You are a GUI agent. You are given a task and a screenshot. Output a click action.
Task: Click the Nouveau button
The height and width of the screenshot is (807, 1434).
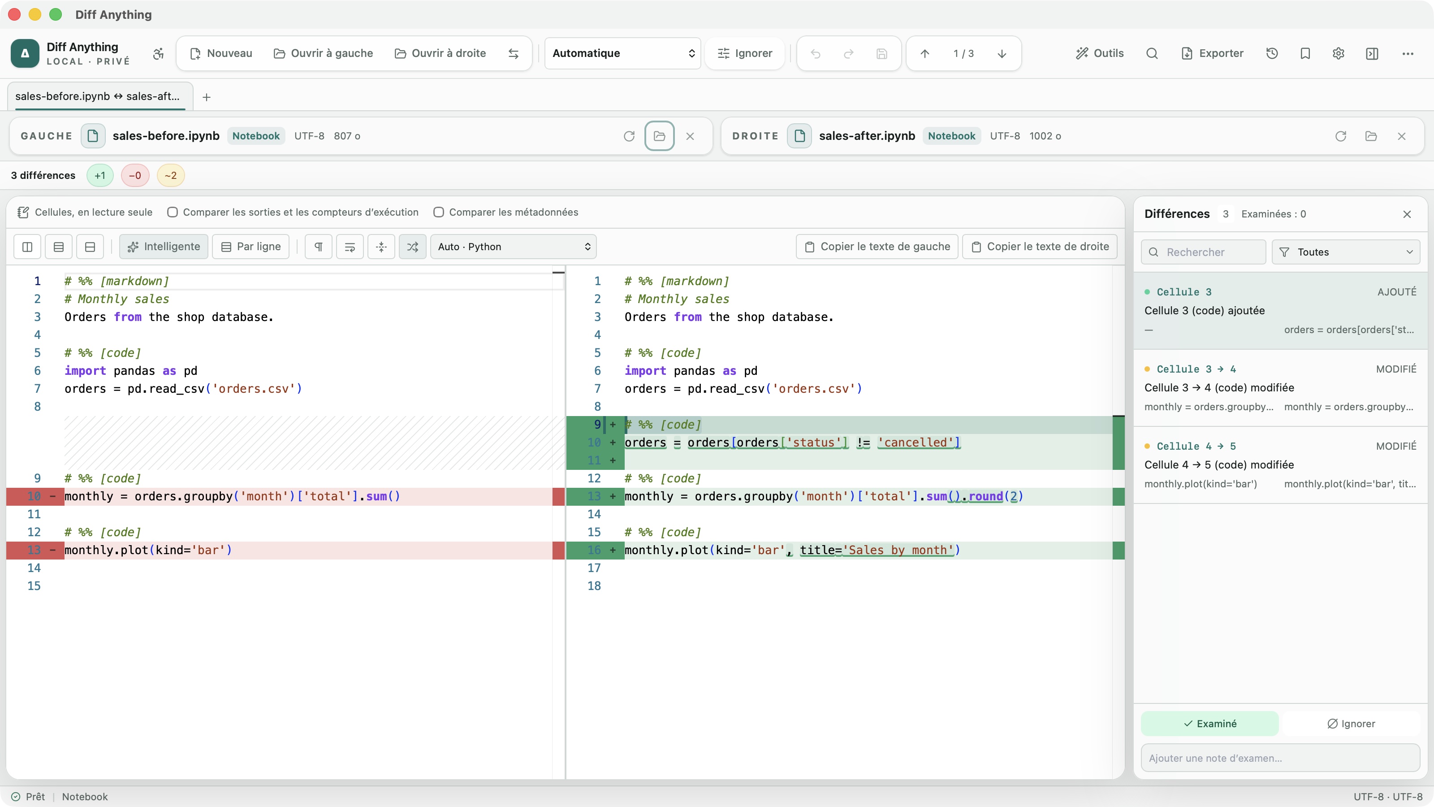pyautogui.click(x=221, y=53)
